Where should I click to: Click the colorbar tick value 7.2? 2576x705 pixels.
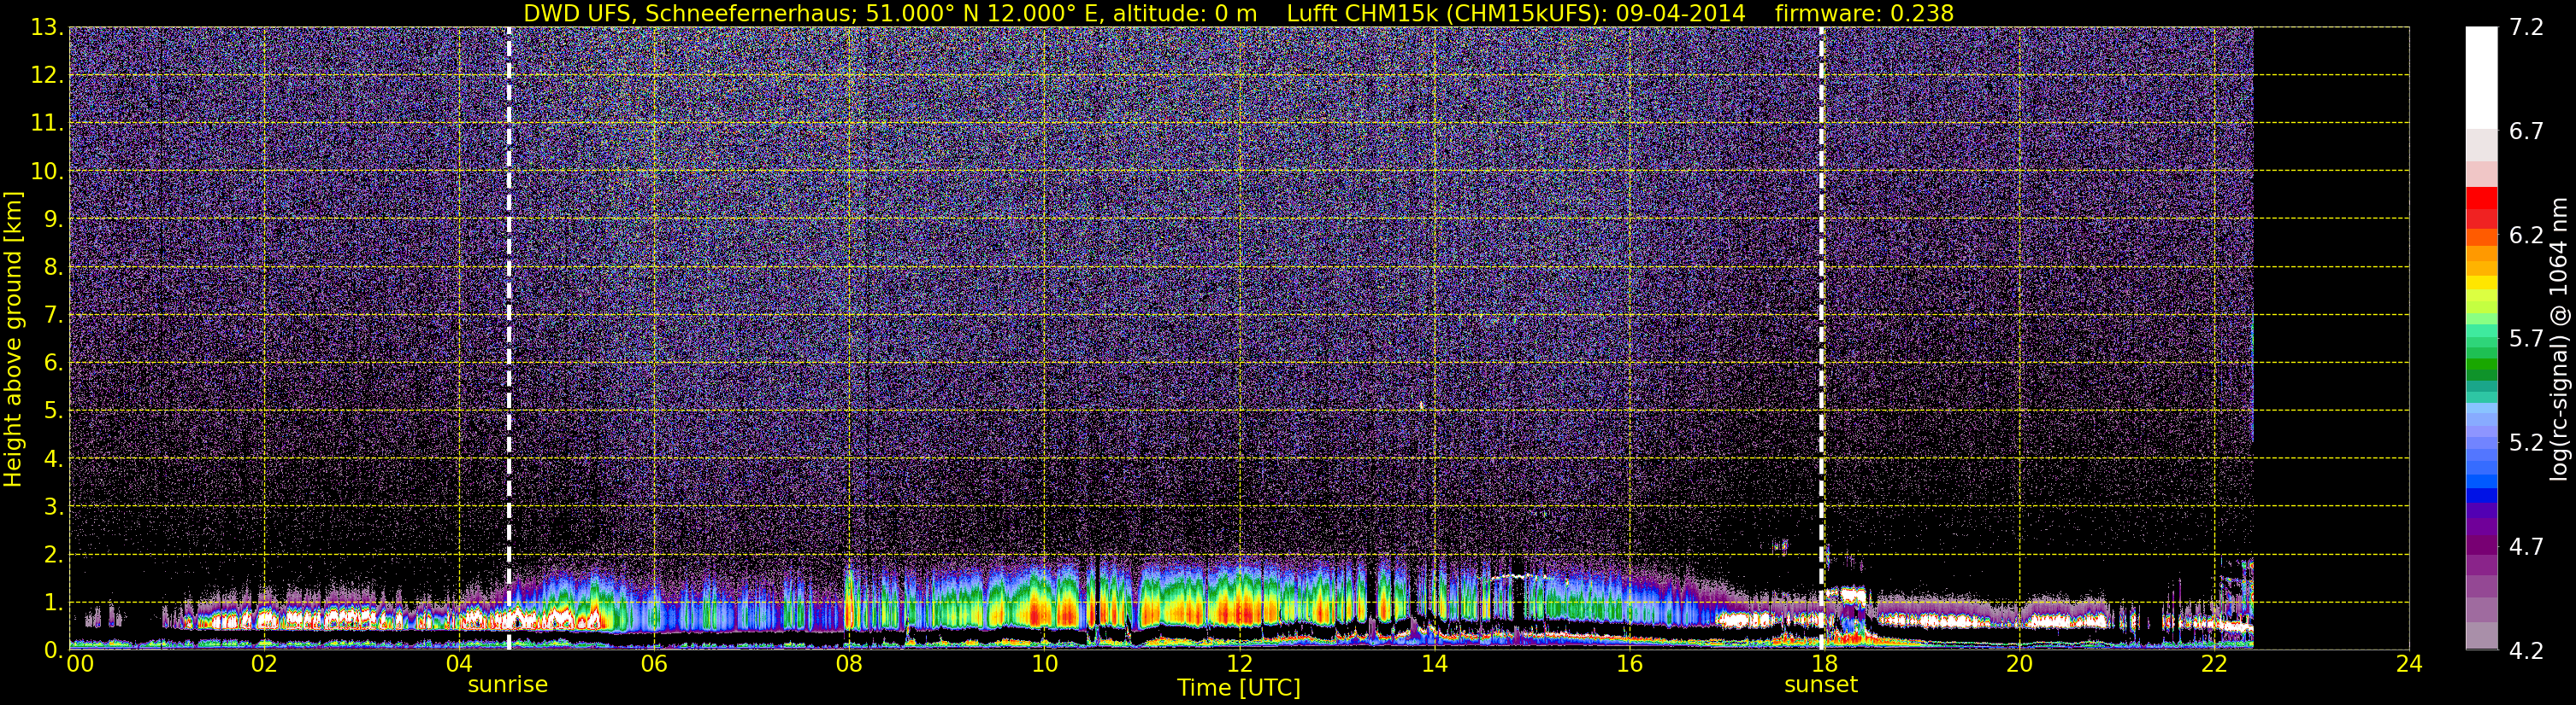point(2526,28)
